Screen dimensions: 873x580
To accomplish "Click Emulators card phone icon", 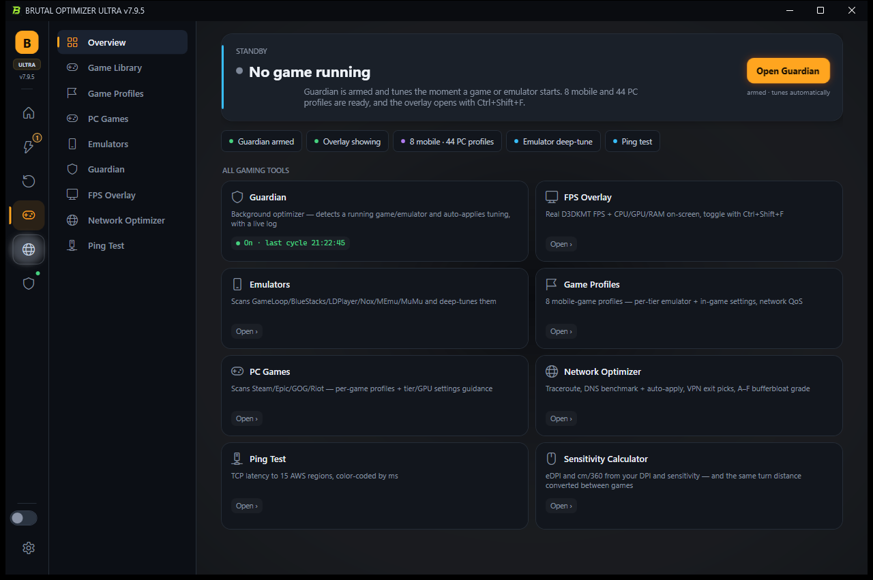I will tap(237, 284).
